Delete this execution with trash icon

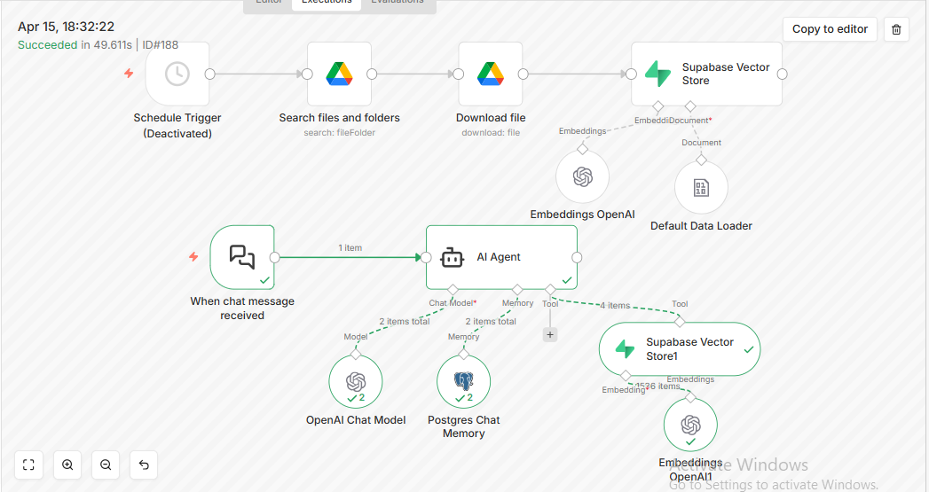[896, 29]
